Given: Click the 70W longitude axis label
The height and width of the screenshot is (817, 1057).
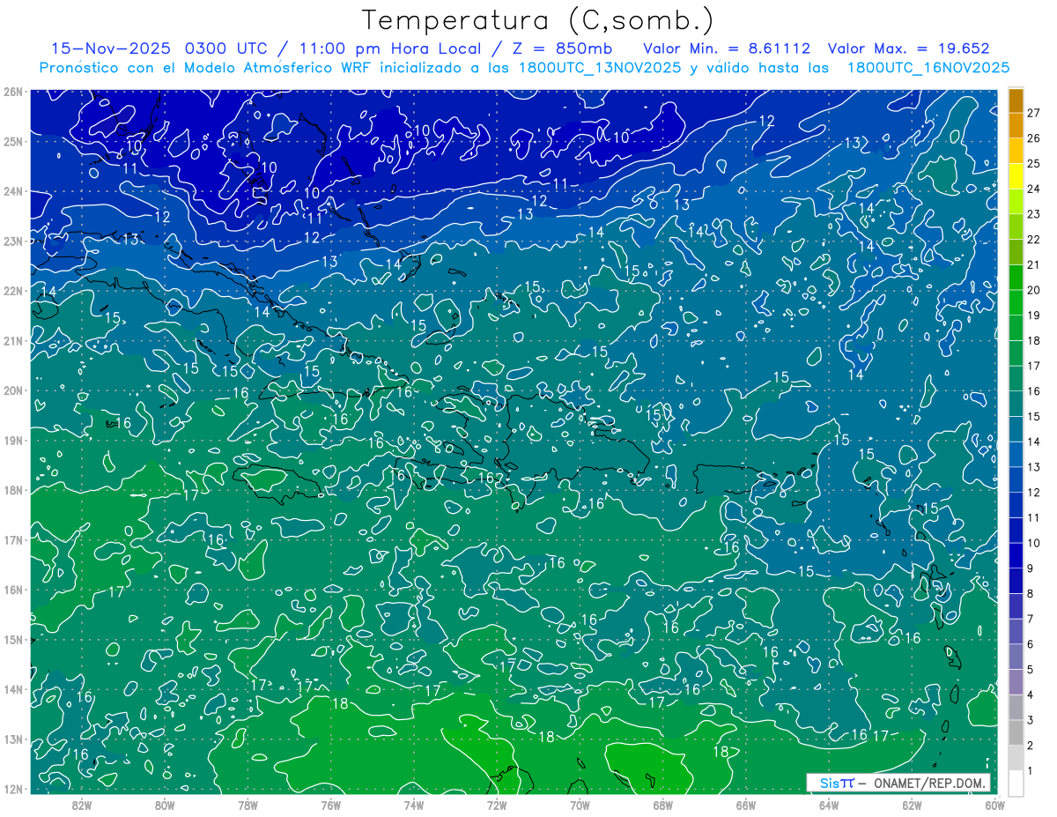Looking at the screenshot, I should tap(580, 805).
